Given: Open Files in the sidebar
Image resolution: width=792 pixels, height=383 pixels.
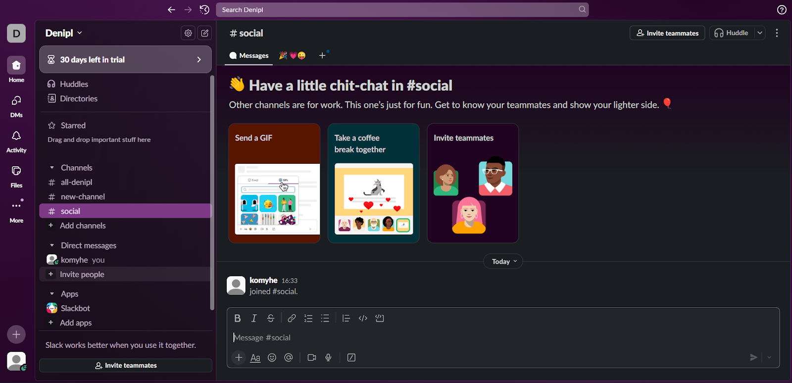Looking at the screenshot, I should tap(16, 176).
